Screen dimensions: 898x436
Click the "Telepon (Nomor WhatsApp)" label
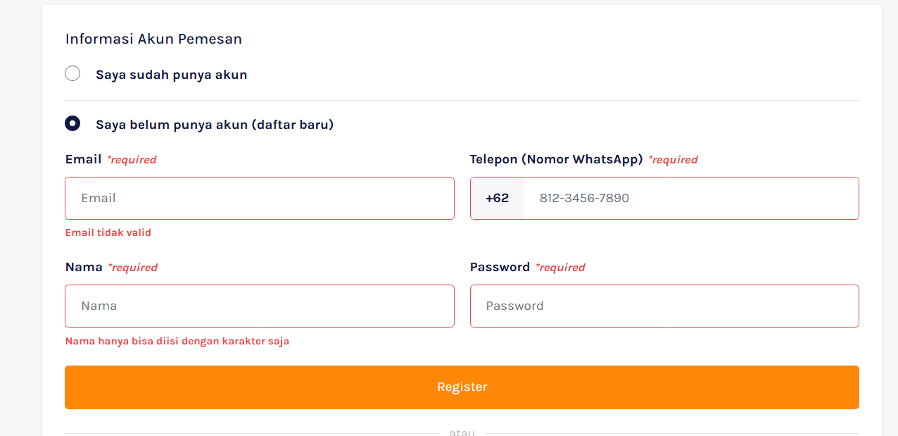(556, 159)
